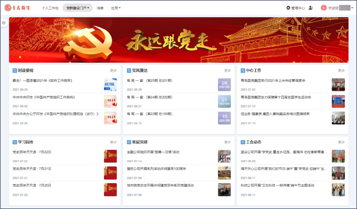This screenshot has height=209, width=357.
Task: Click the date tile showing 21
Action: pos(225,101)
